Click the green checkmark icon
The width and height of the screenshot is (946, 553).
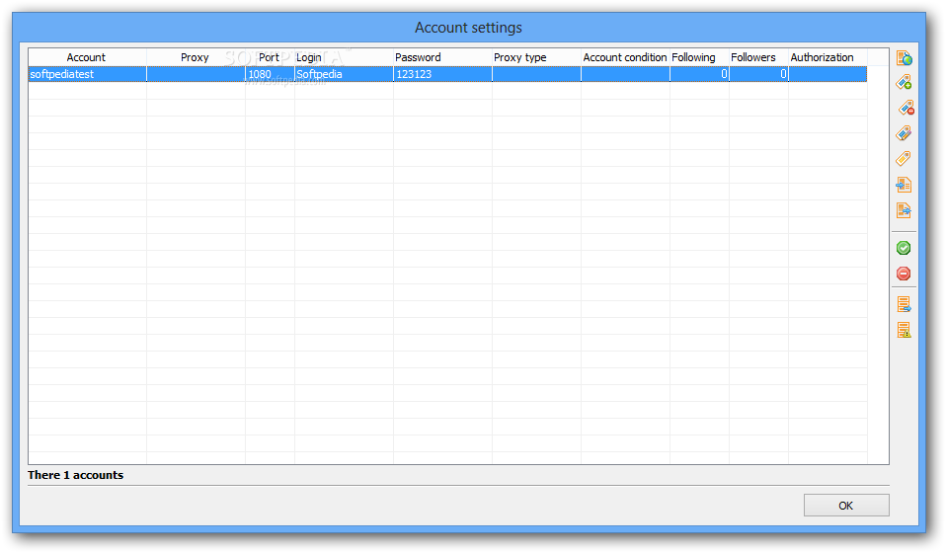click(x=904, y=248)
